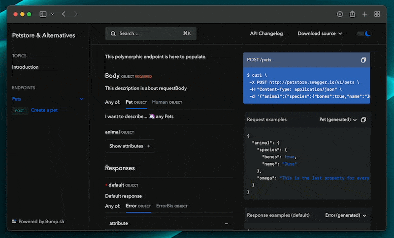Screen dimensions: 394x238
Task: Open the browser downloads icon
Action: [340, 14]
